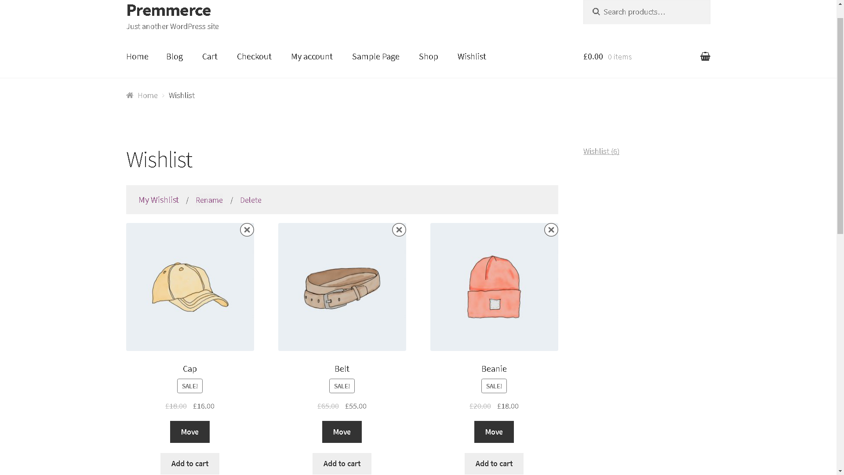
Task: Open the Shop menu item
Action: point(428,56)
